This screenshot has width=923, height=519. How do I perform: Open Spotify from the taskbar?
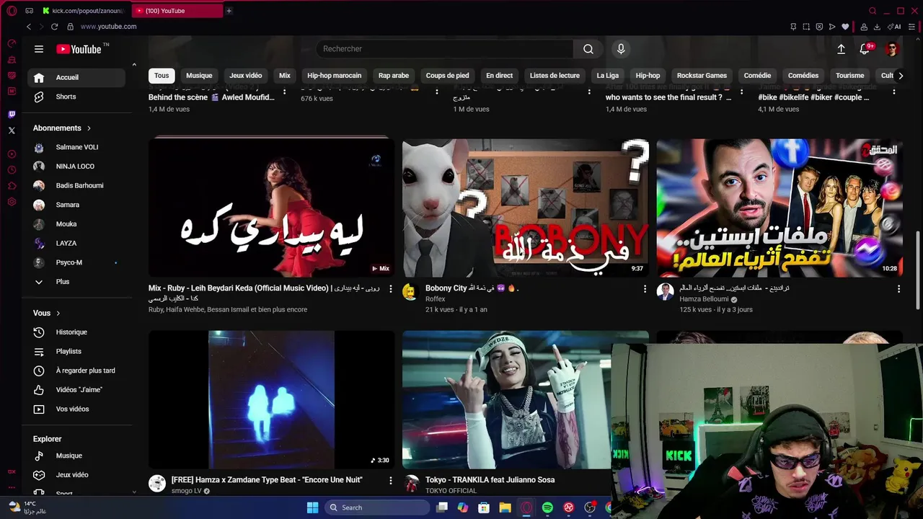(547, 507)
